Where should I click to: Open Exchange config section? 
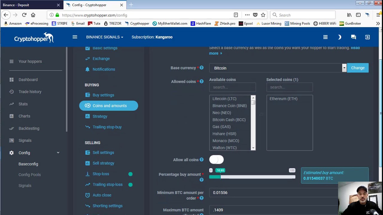[x=101, y=59]
